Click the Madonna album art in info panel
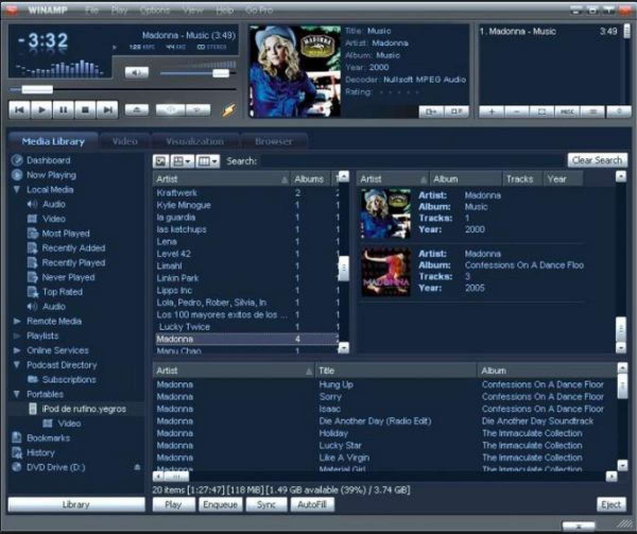The width and height of the screenshot is (637, 534). click(x=295, y=71)
